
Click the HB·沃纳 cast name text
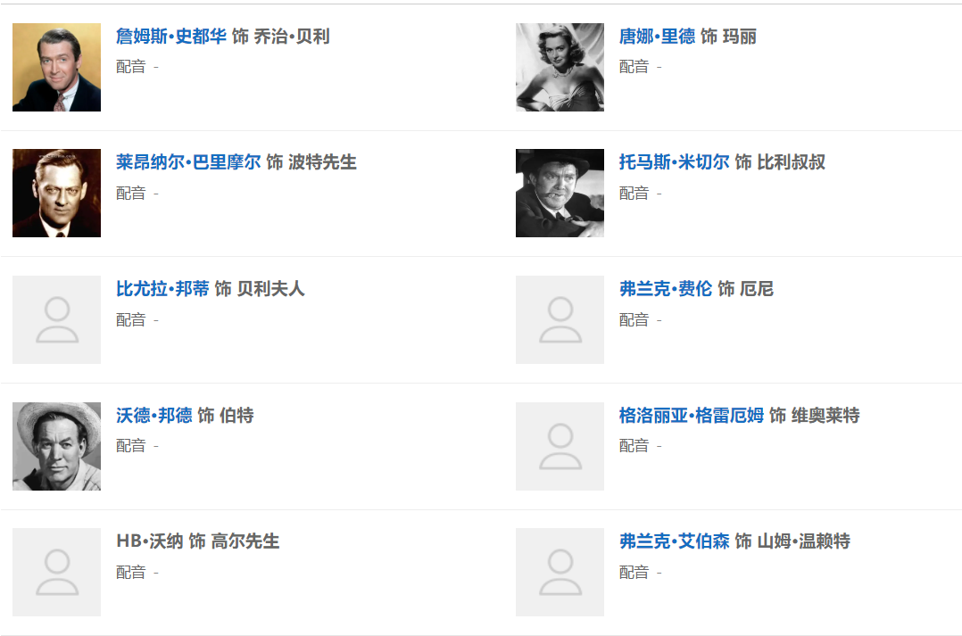pyautogui.click(x=149, y=541)
